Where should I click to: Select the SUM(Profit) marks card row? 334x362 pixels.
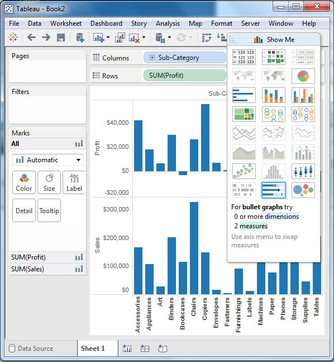[x=47, y=257]
